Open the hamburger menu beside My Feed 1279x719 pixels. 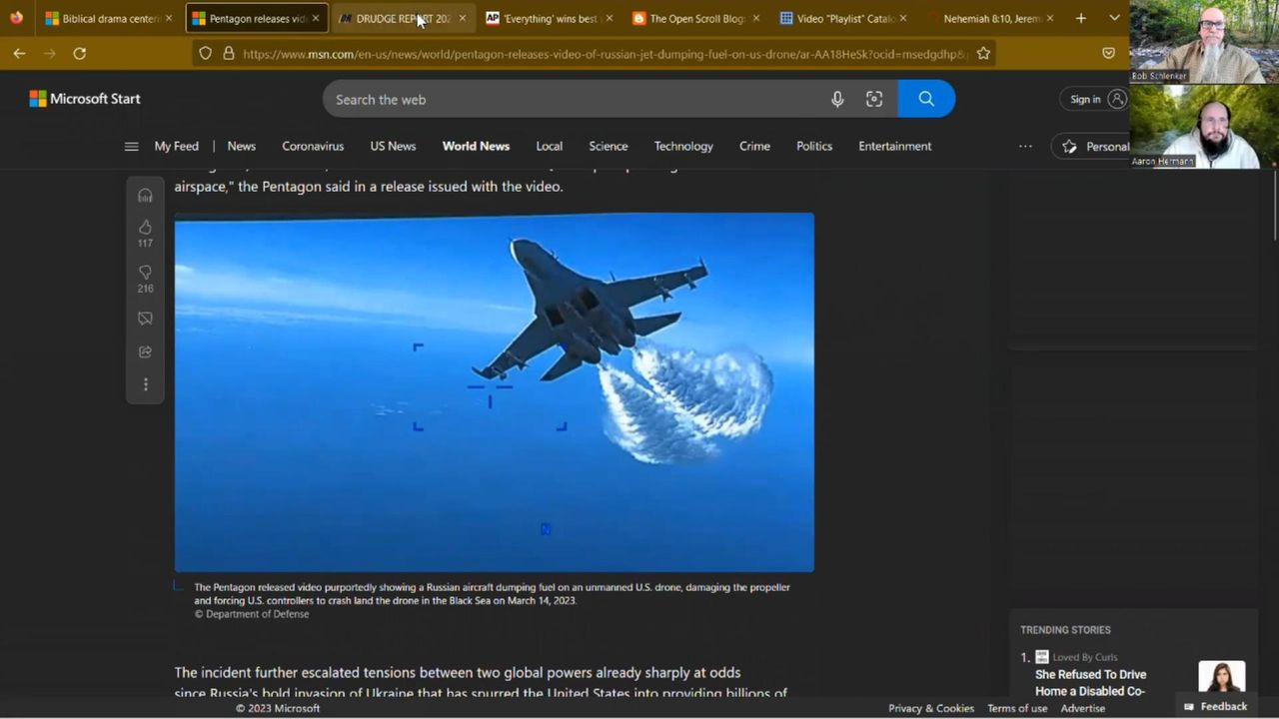(x=131, y=146)
